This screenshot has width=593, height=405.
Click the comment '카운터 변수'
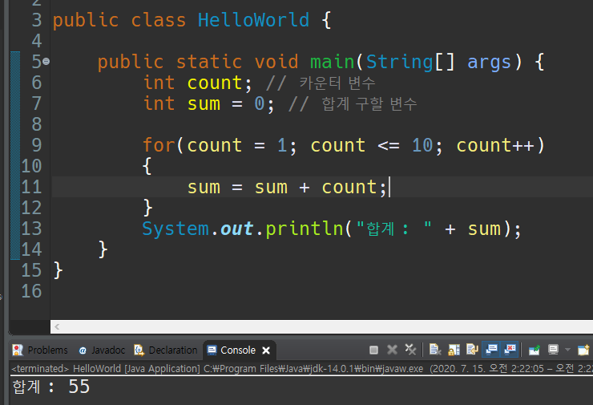pos(337,83)
